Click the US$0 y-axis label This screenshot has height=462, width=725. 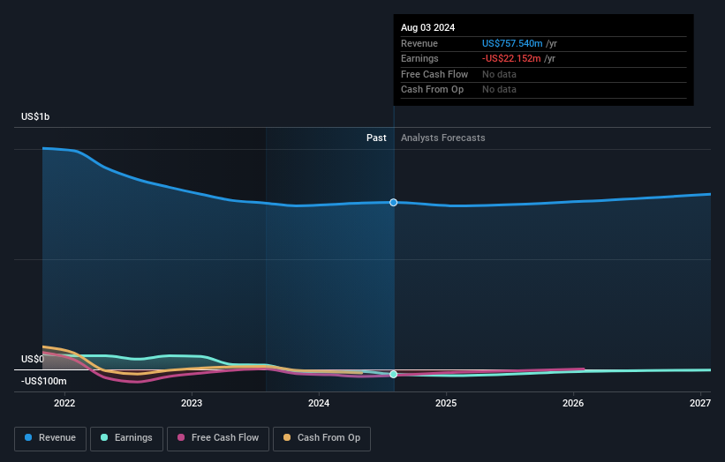tap(33, 359)
